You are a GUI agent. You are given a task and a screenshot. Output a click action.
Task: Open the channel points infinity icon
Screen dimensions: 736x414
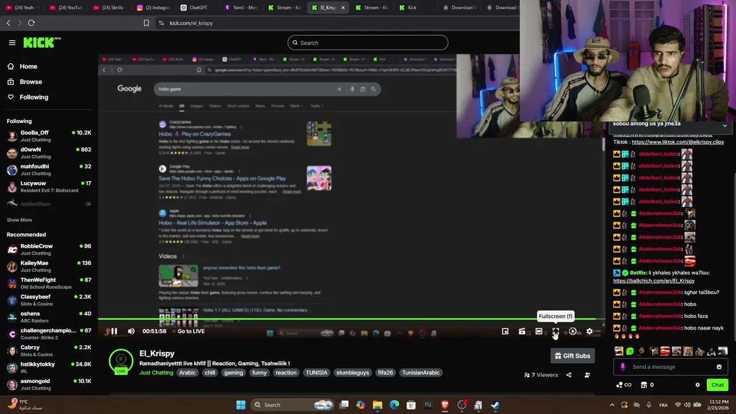623,385
